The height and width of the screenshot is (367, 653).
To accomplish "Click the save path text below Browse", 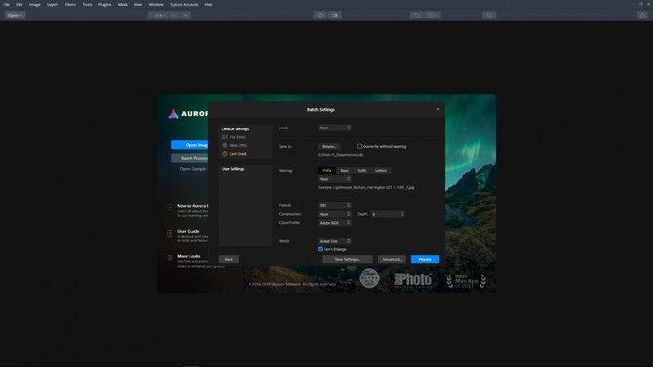I will (340, 155).
